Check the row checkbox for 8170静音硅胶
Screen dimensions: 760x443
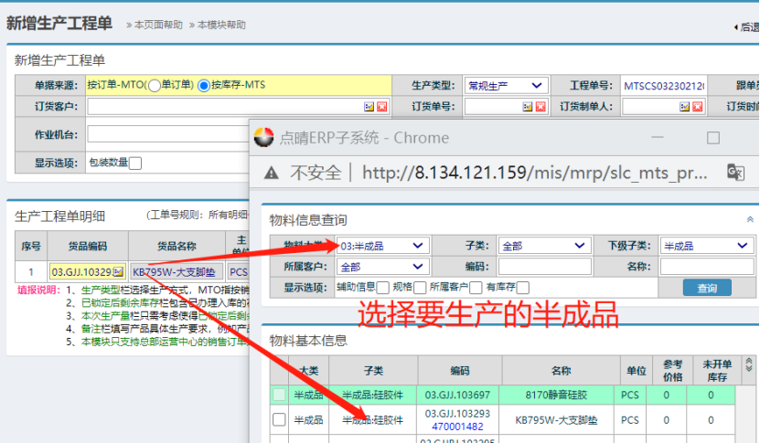279,395
